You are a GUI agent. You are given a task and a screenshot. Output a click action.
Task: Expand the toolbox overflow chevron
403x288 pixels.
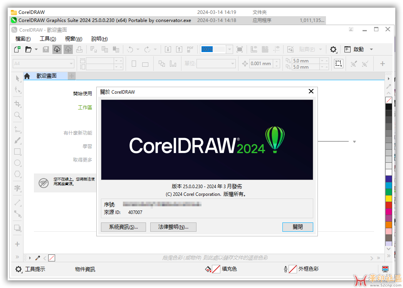[17, 257]
